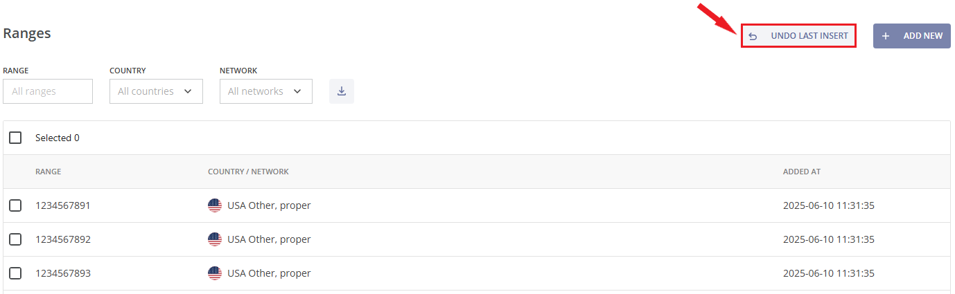
Task: Click the plus icon on Add New
Action: click(885, 36)
